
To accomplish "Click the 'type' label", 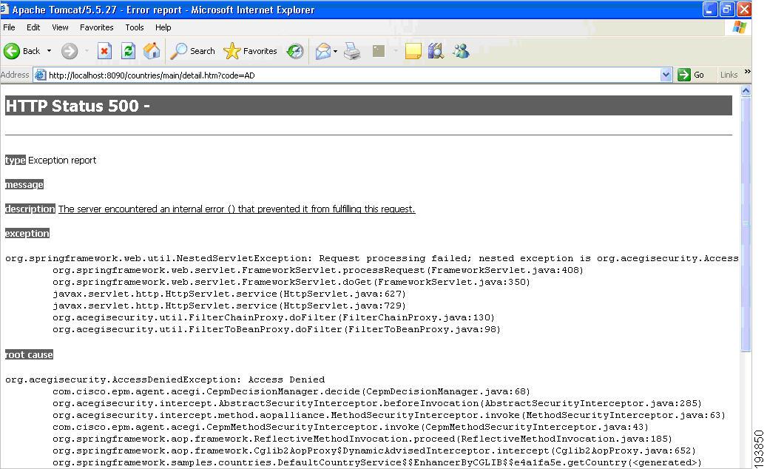I will (16, 160).
